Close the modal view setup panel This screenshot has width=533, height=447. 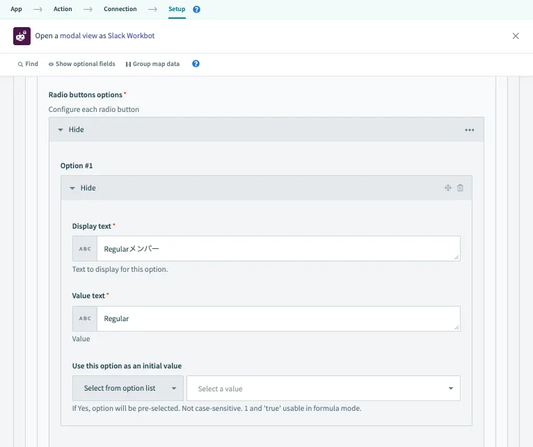(516, 36)
